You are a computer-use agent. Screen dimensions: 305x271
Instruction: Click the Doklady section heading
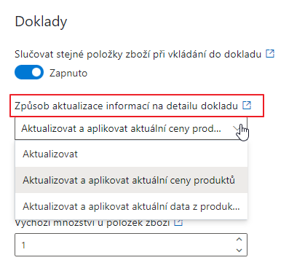coord(41,22)
